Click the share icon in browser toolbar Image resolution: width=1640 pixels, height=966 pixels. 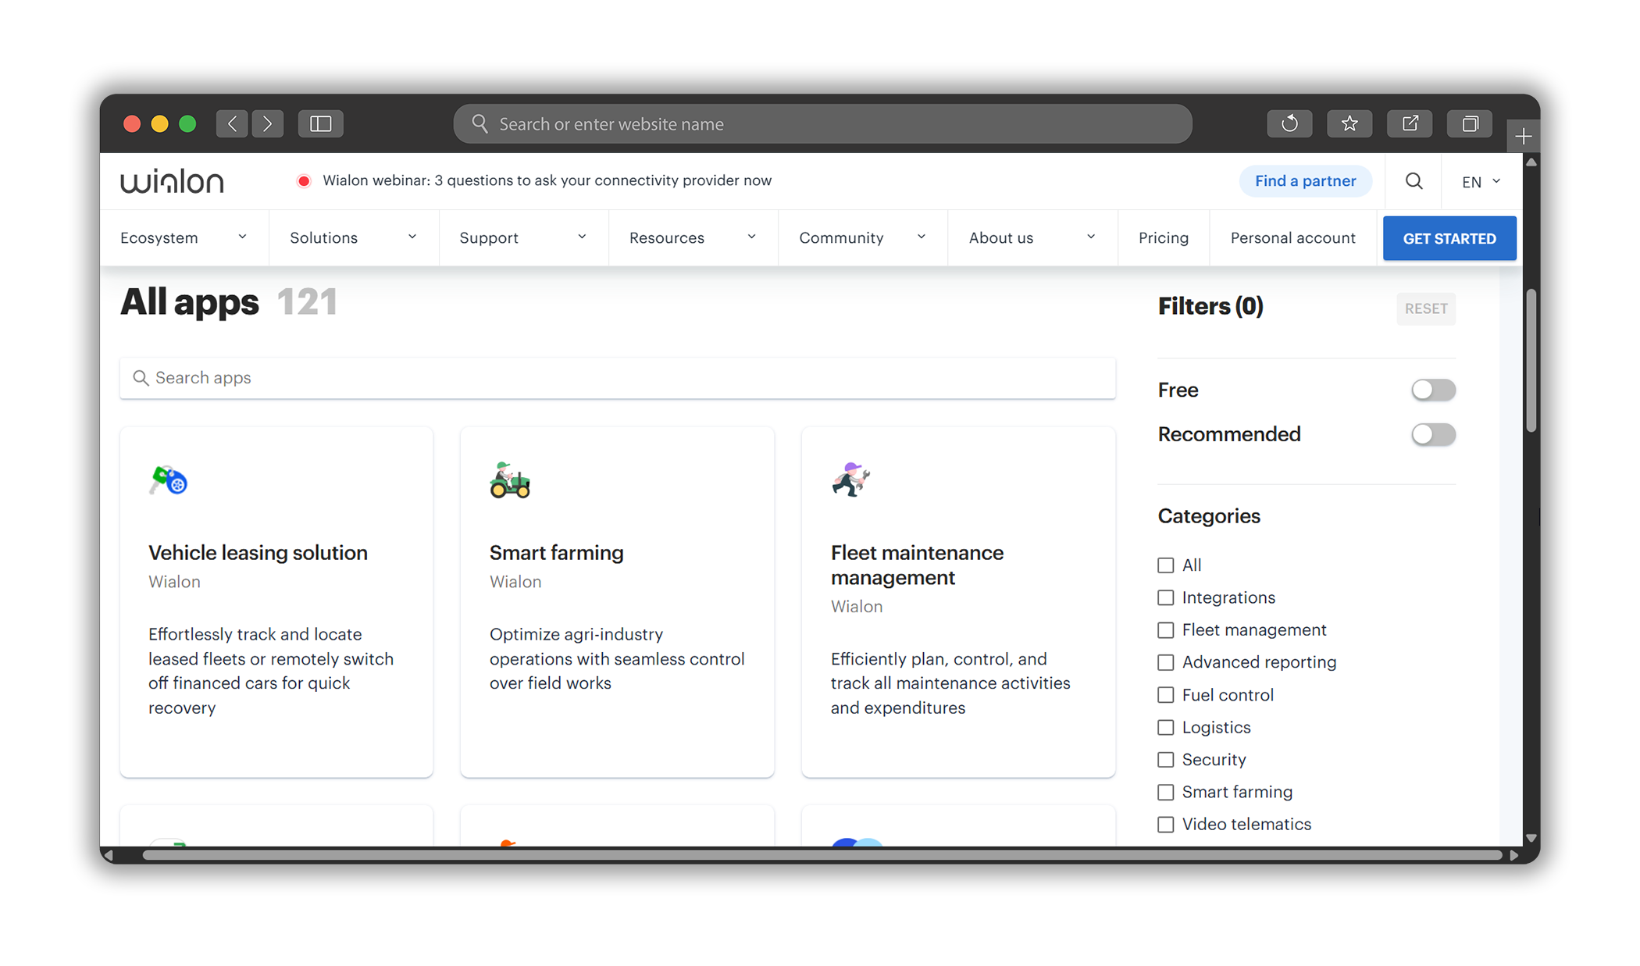1410,123
